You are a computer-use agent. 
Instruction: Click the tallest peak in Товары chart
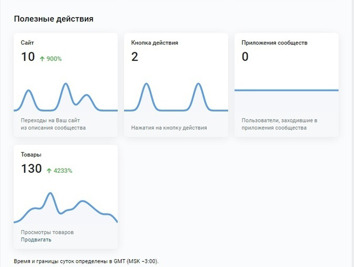[50, 193]
